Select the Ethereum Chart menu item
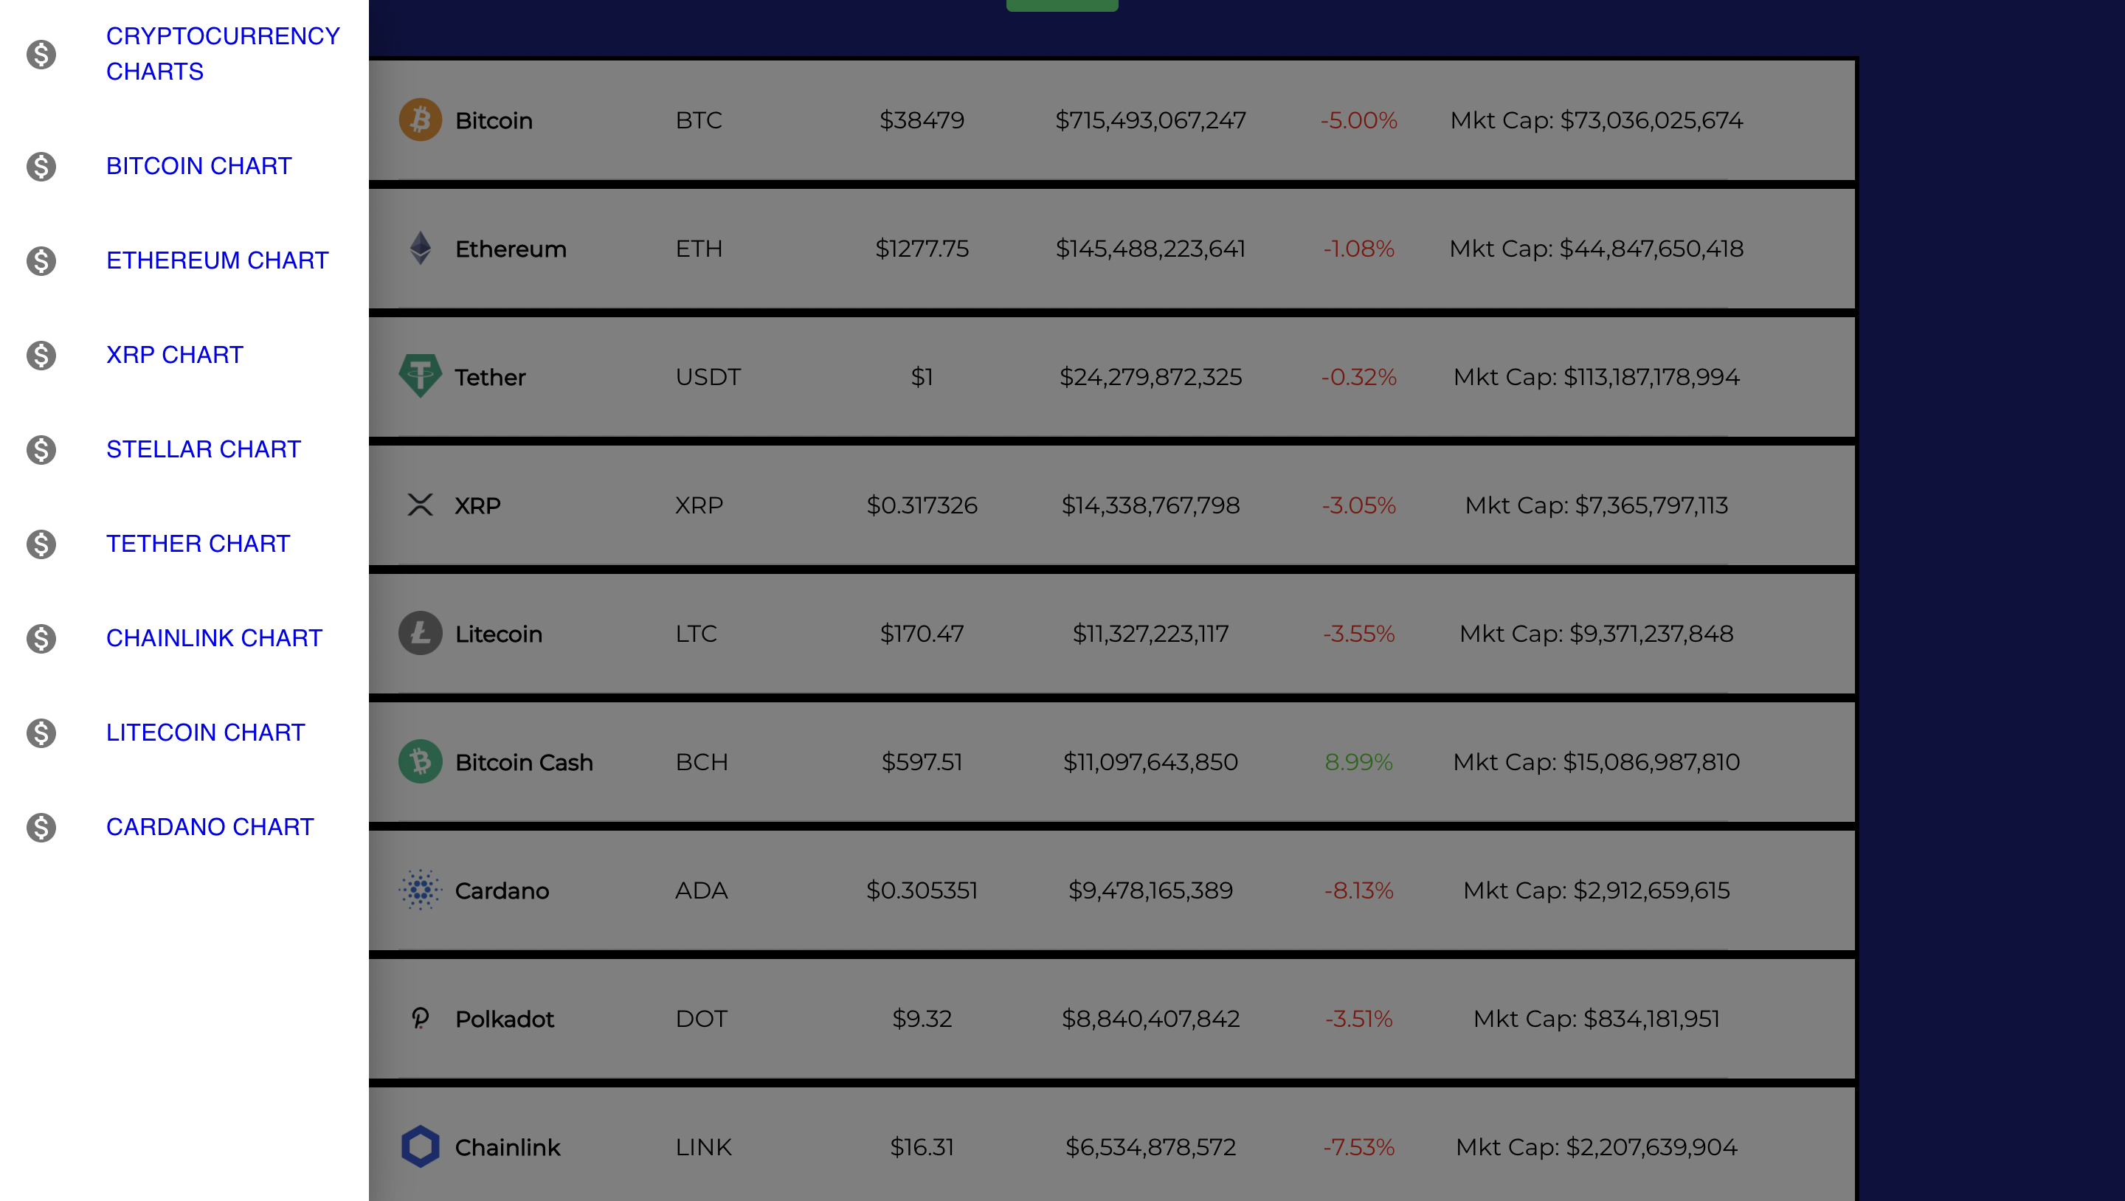This screenshot has height=1201, width=2125. pyautogui.click(x=218, y=260)
